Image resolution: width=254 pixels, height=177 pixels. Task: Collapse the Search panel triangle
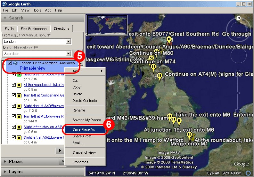[x=5, y=18]
